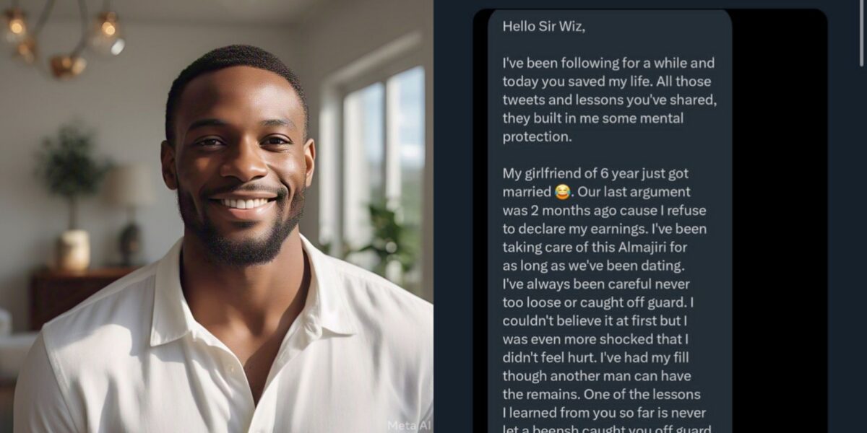The width and height of the screenshot is (867, 433).
Task: Click the laughing emoji after "married"
Action: tap(562, 193)
